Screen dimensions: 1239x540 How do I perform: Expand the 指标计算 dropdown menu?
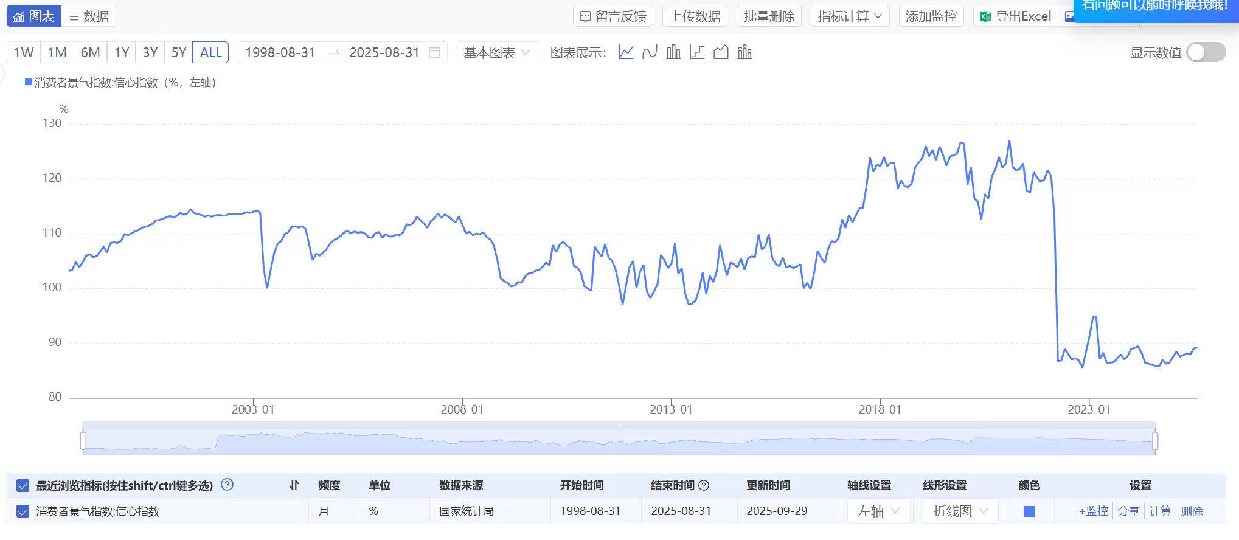(849, 16)
